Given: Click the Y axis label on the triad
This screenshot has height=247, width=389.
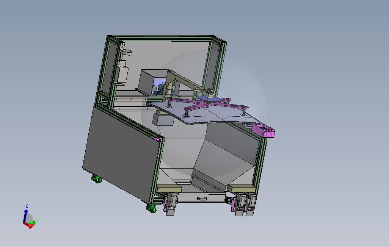Looking at the screenshot, I should 38,220.
